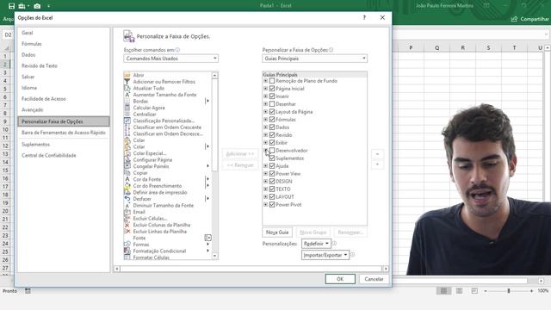Enable the Desenvolvedor checkbox
This screenshot has width=551, height=310.
click(x=272, y=151)
